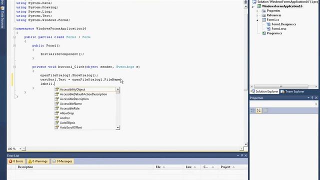Pick Anchor in the completion list

64,118
